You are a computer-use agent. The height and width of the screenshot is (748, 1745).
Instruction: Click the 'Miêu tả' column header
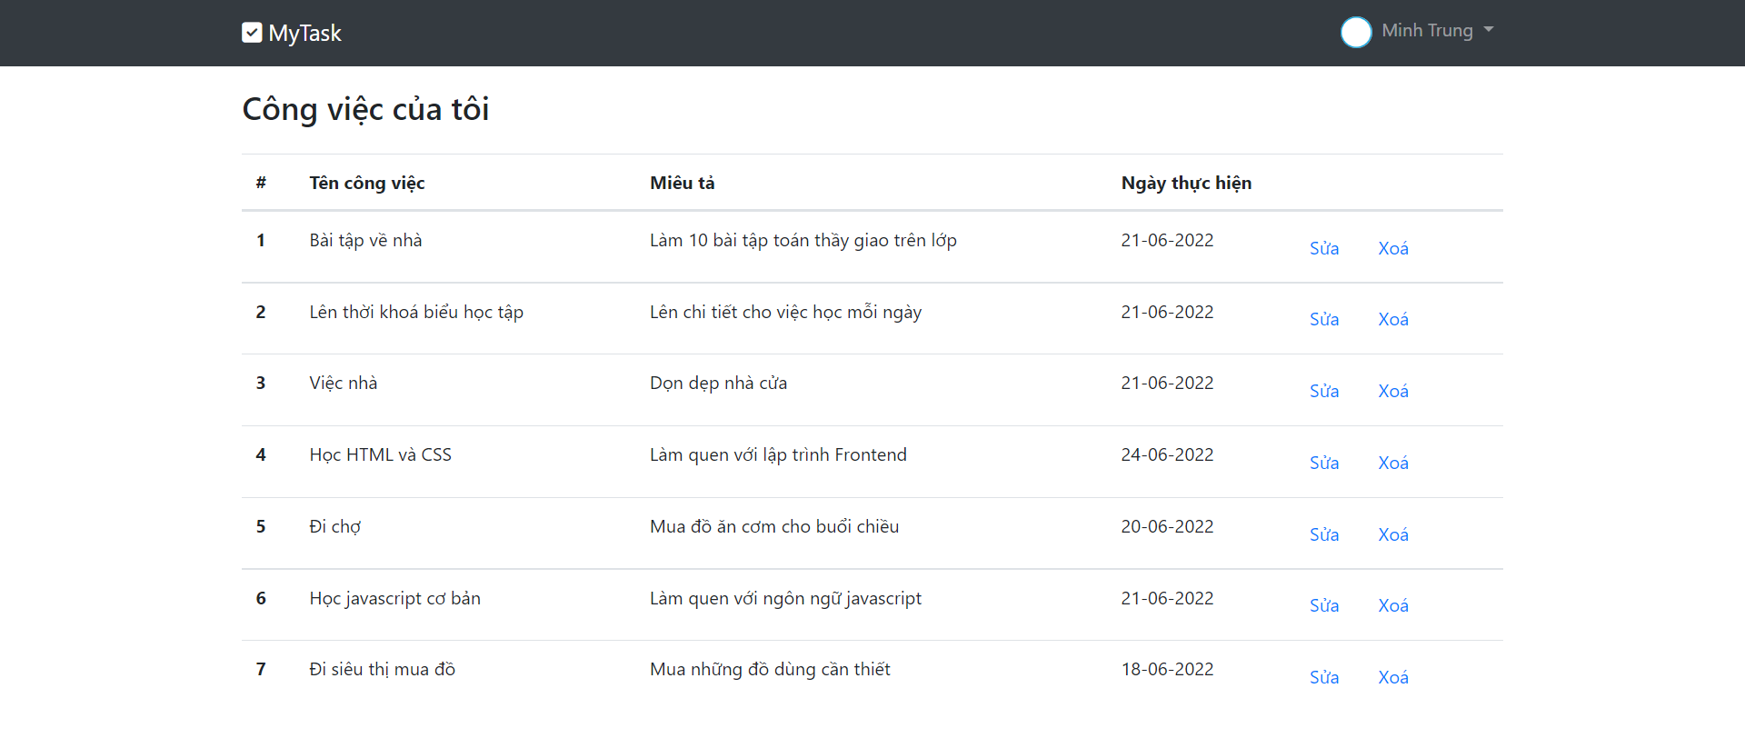(x=682, y=183)
